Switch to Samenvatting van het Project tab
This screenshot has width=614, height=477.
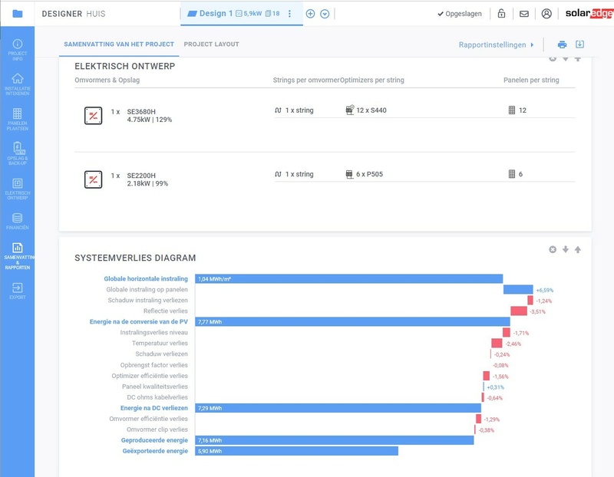click(x=119, y=44)
